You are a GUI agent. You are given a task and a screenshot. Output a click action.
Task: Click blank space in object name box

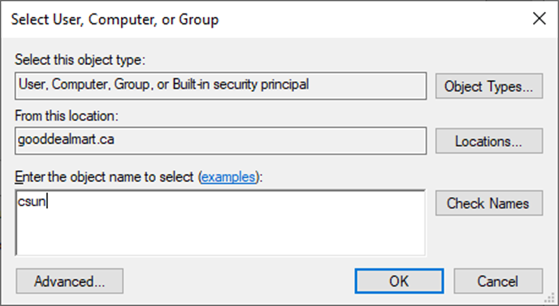pyautogui.click(x=235, y=231)
